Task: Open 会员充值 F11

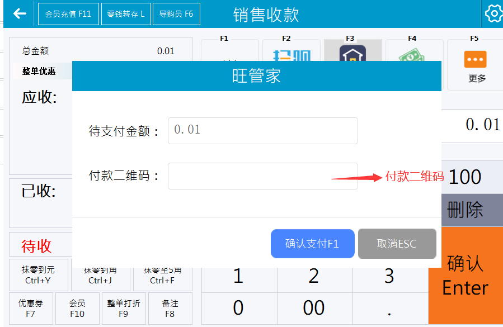Action: coord(68,14)
